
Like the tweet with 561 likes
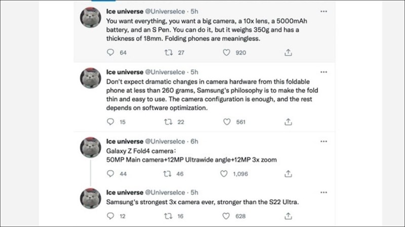tap(226, 122)
